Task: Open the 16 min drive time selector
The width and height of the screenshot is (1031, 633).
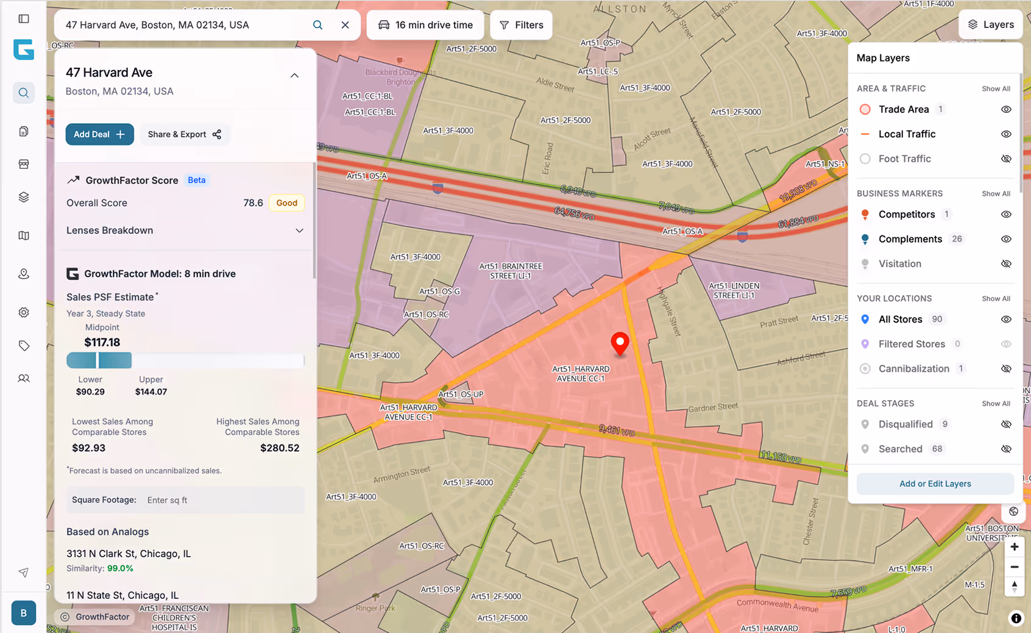Action: [x=425, y=25]
